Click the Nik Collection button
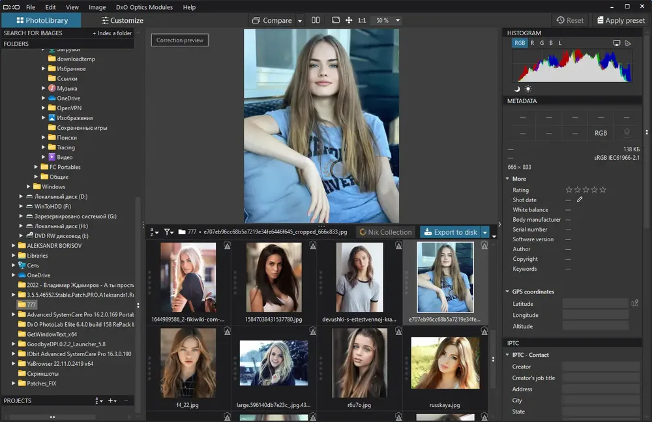652x422 pixels. coord(385,232)
